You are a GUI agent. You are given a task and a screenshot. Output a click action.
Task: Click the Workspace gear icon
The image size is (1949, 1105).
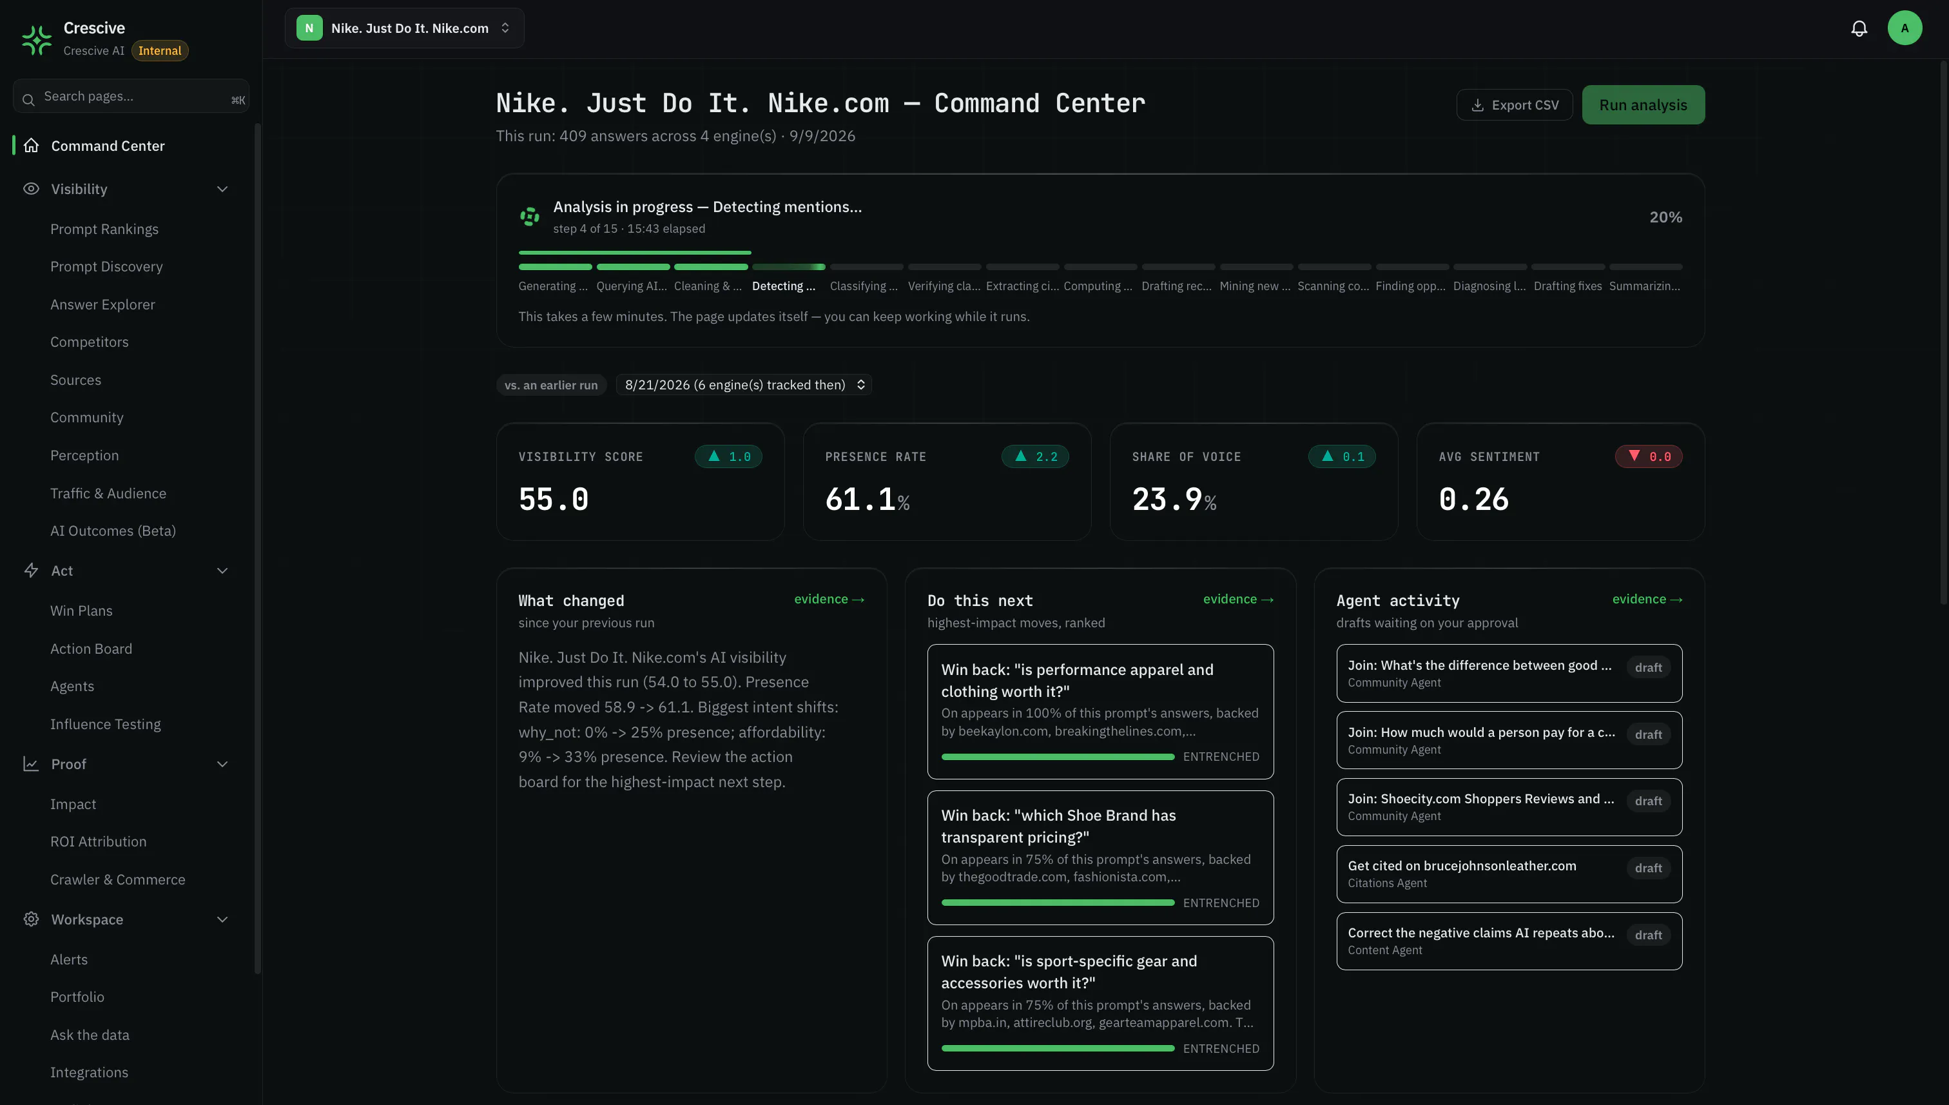31,919
